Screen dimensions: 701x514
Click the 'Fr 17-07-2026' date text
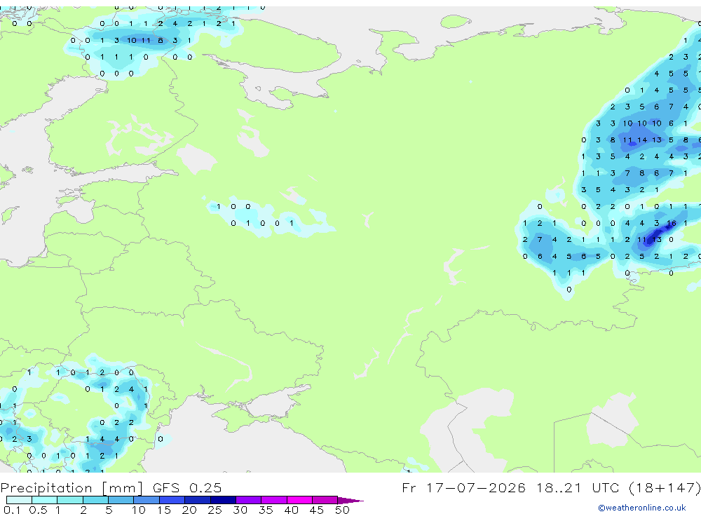[x=463, y=487]
